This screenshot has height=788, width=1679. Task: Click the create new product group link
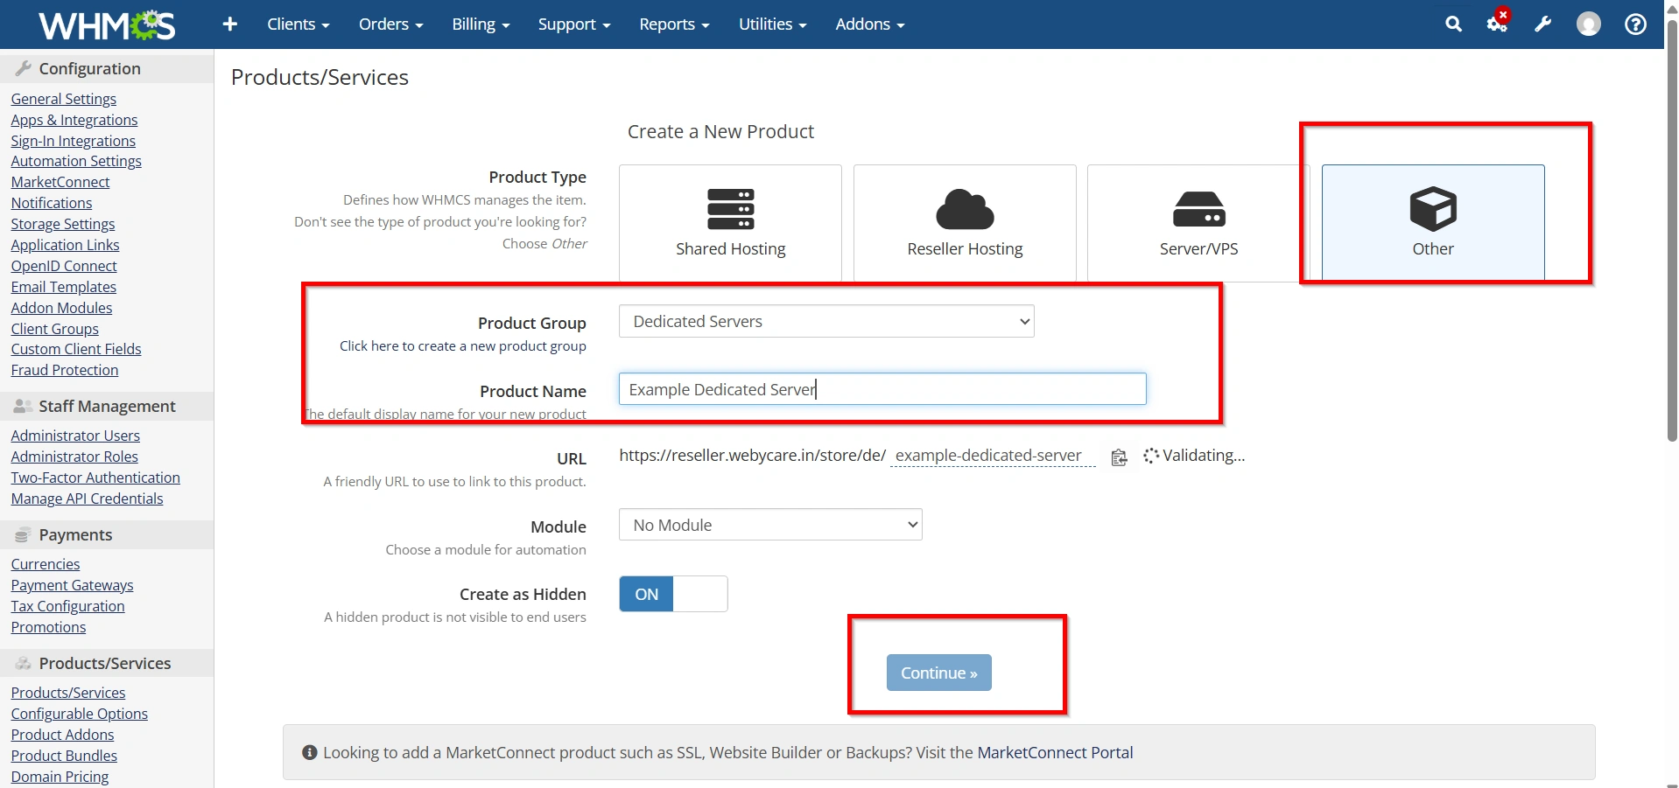(x=463, y=345)
